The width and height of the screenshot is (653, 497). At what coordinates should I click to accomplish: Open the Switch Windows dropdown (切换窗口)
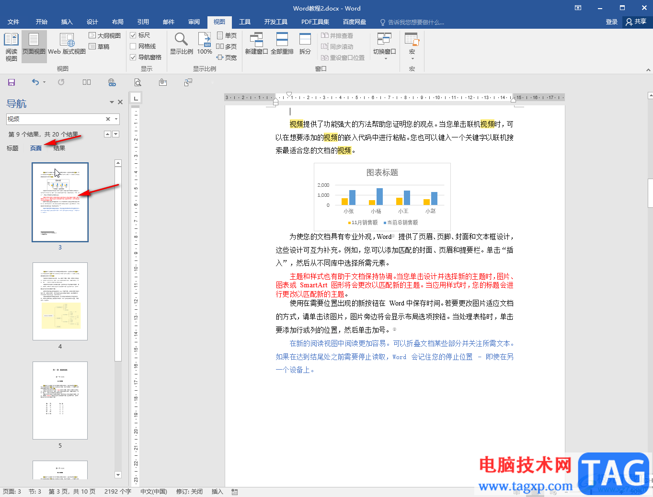[x=385, y=45]
